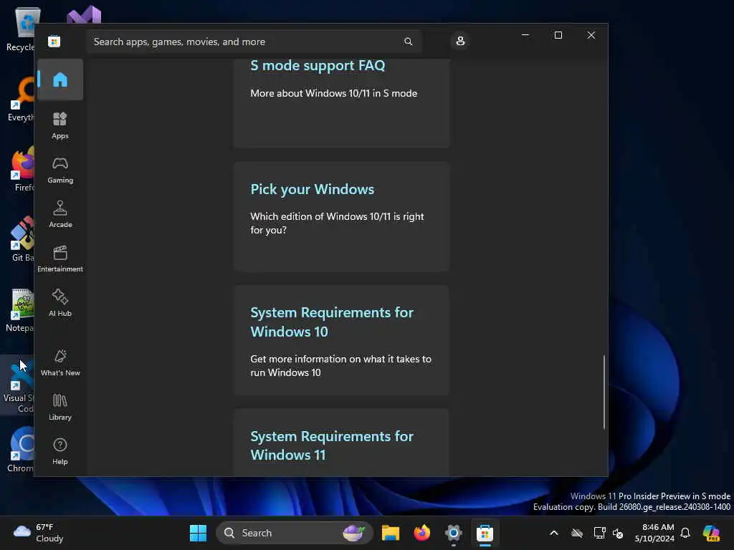This screenshot has width=734, height=550.
Task: Open the S mode support FAQ card
Action: coord(342,103)
